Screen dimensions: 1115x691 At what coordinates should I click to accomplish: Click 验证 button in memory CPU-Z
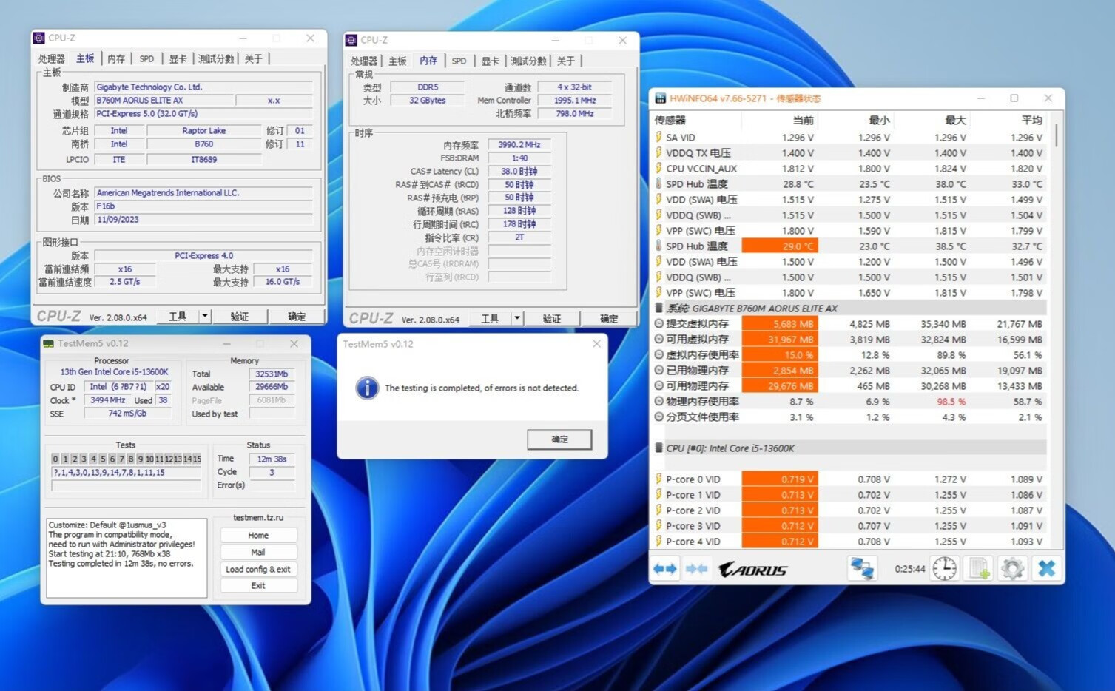pyautogui.click(x=551, y=318)
